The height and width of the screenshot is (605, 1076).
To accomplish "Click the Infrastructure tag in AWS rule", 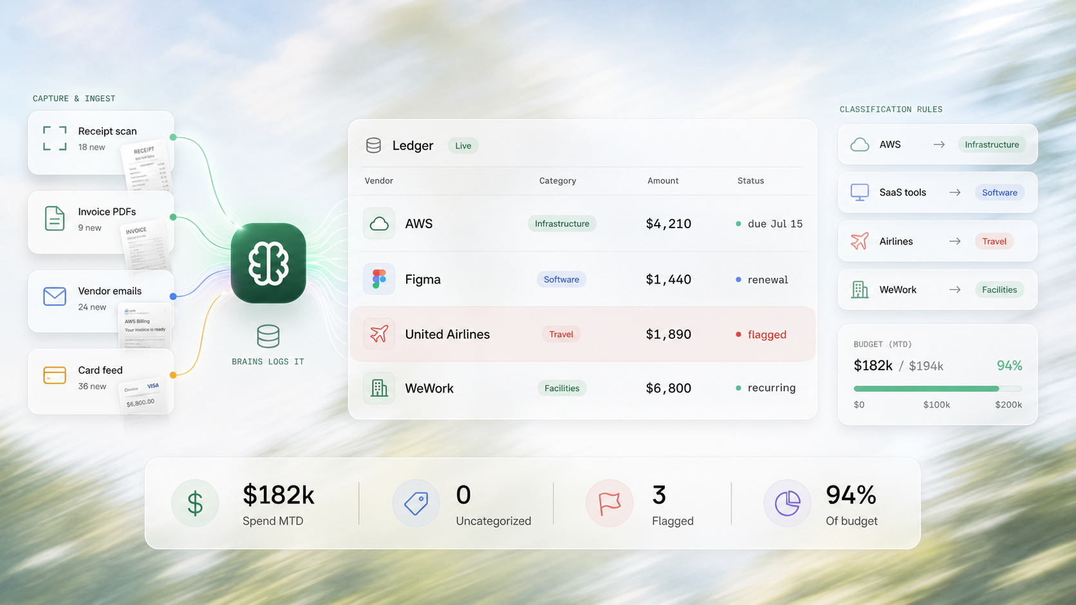I will click(992, 145).
